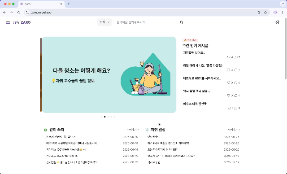Click the browser forward arrow
The width and height of the screenshot is (287, 174).
click(12, 13)
